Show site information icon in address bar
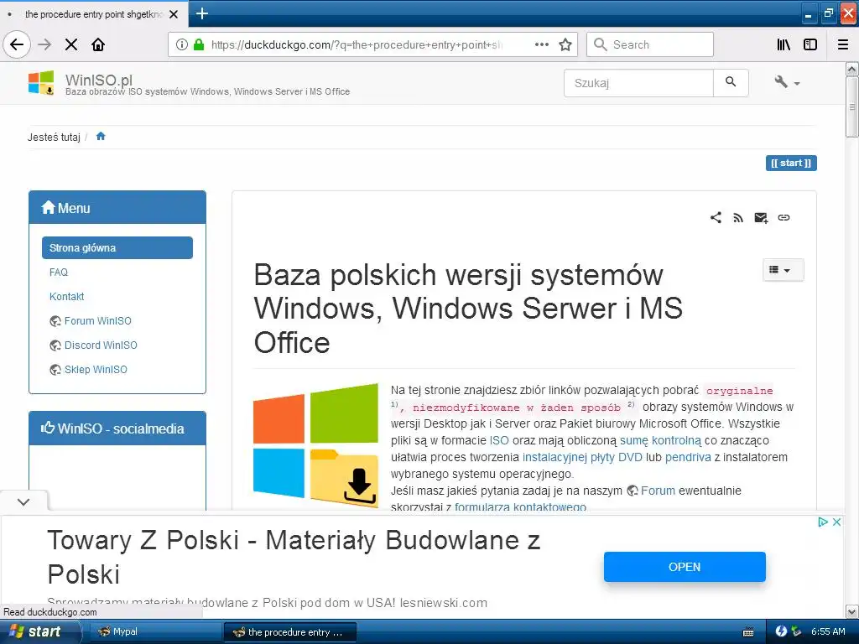 pyautogui.click(x=182, y=44)
